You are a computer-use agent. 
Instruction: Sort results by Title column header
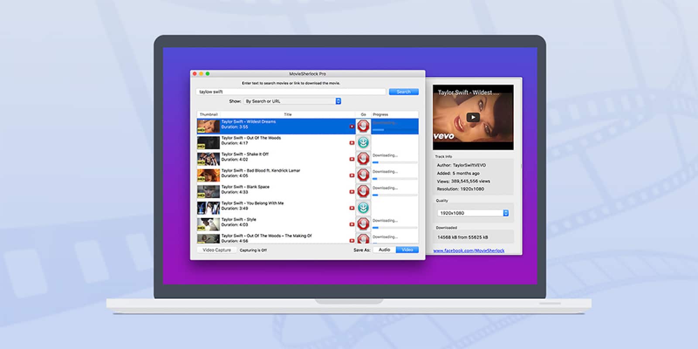(287, 114)
